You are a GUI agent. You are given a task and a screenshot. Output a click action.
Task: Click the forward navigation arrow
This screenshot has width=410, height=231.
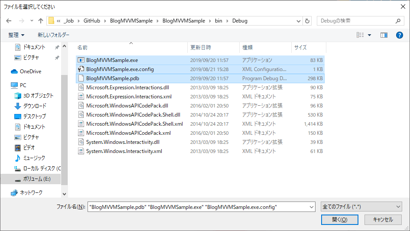[x=21, y=21]
